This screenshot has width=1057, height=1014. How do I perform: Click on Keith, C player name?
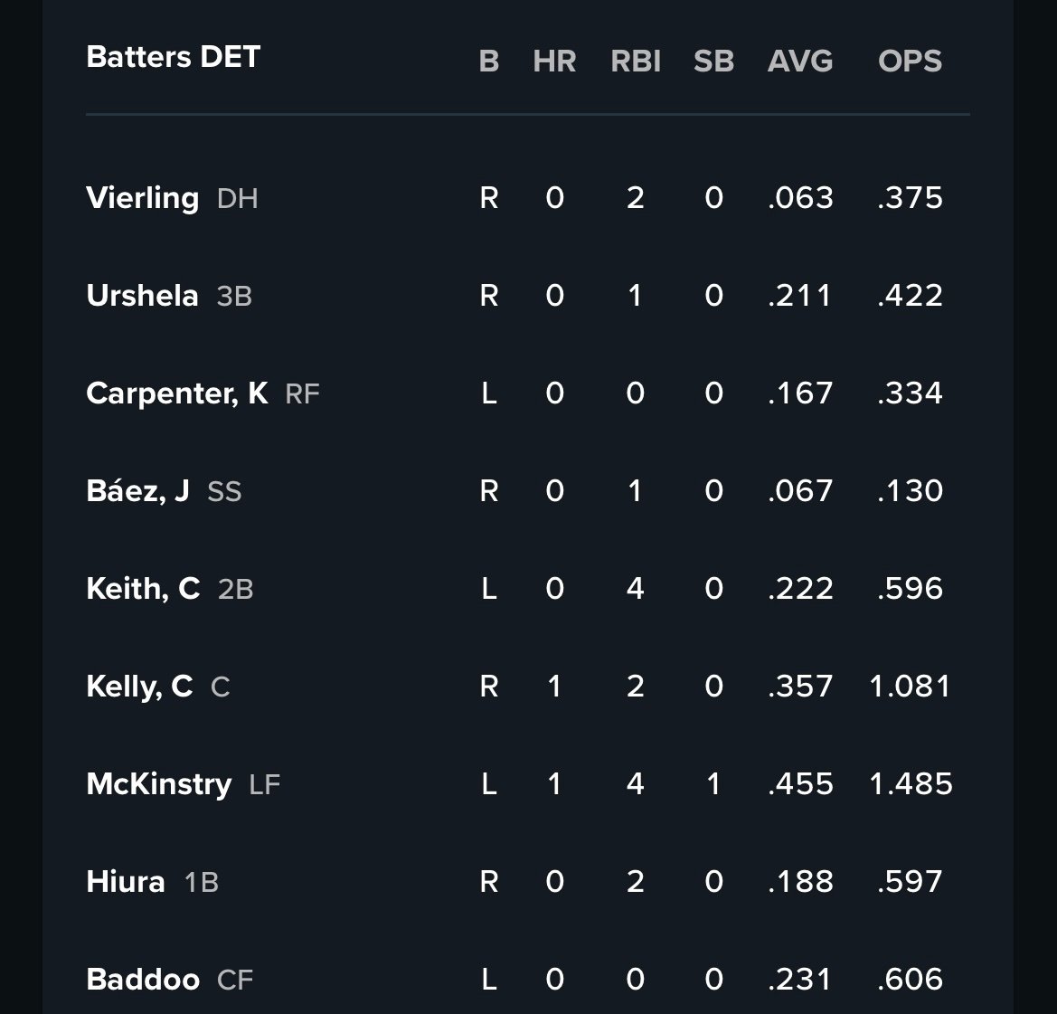tap(143, 589)
